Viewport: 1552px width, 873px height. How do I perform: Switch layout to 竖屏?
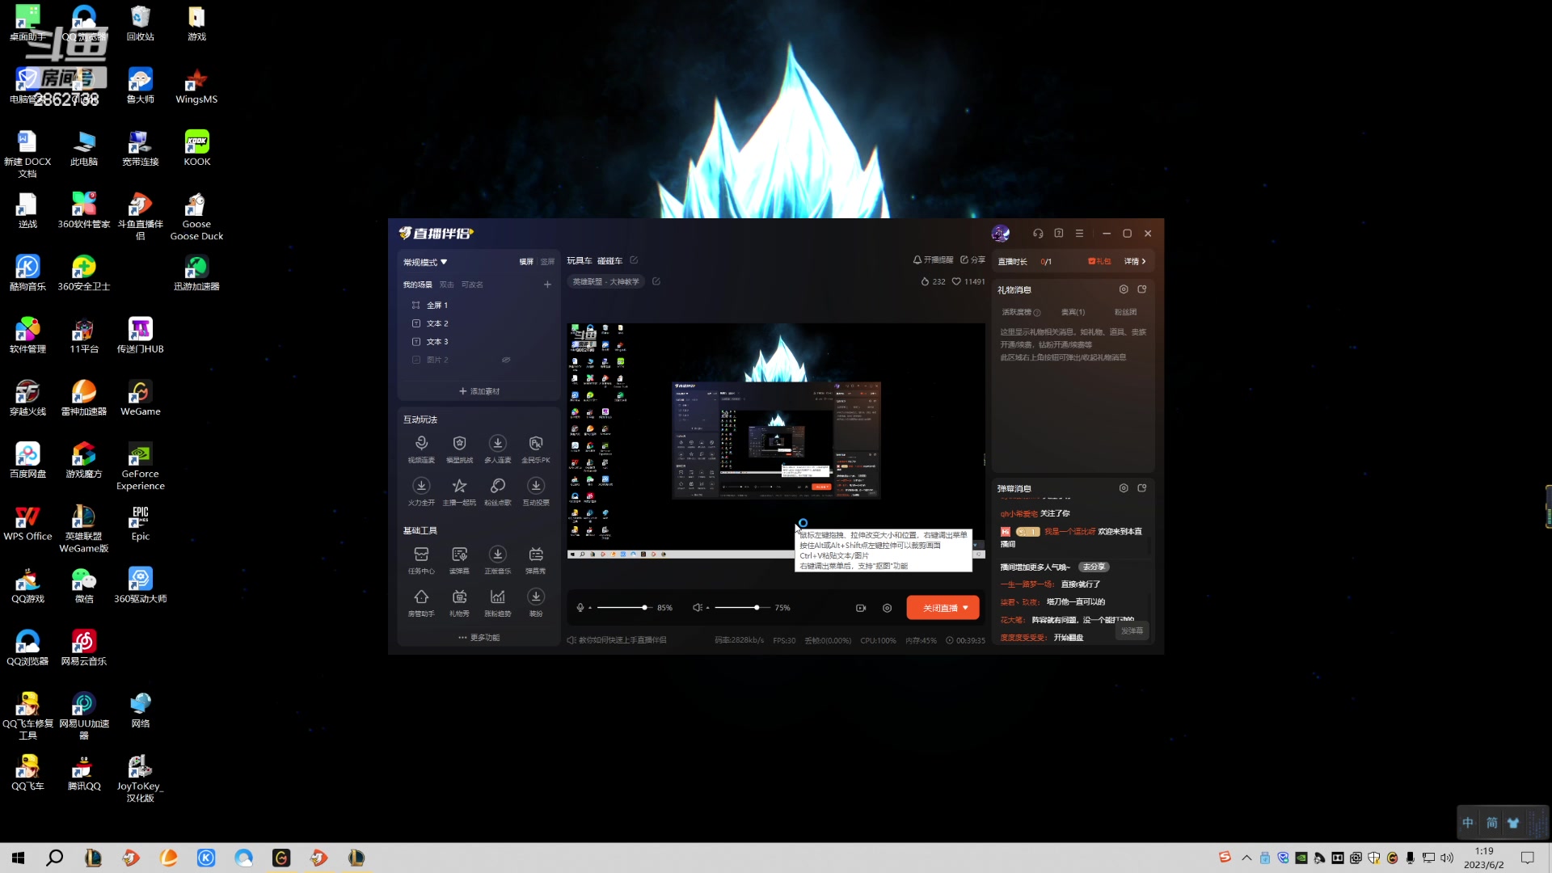click(547, 262)
